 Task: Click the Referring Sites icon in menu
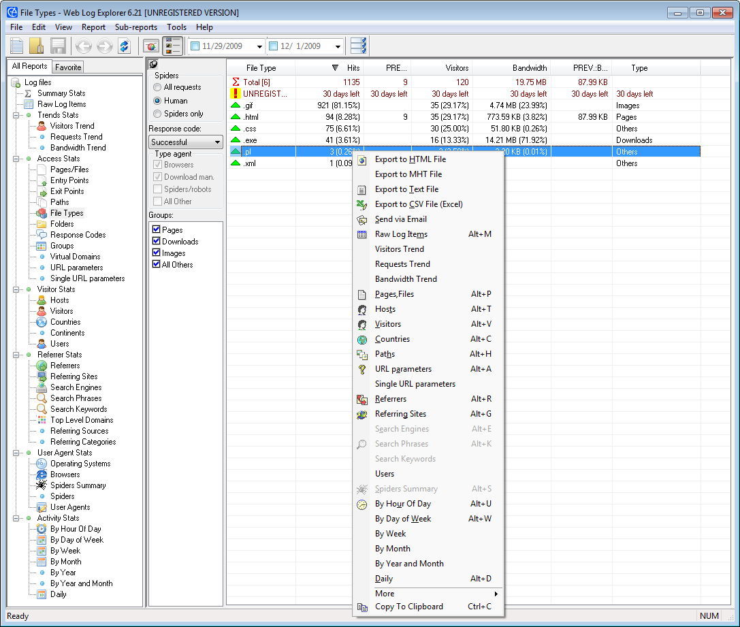[x=362, y=415]
